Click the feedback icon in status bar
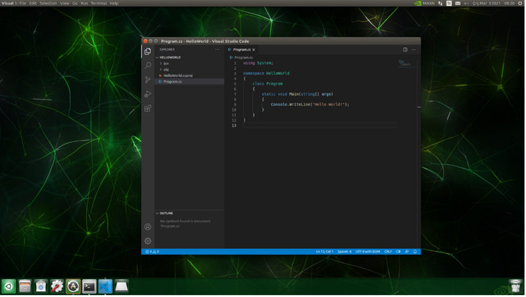 [407, 252]
